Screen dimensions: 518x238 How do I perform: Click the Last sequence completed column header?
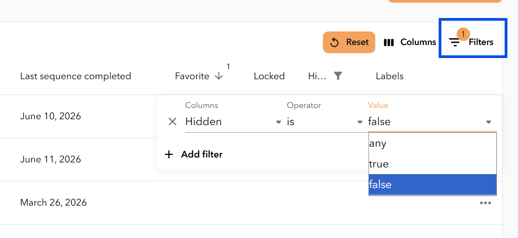76,76
